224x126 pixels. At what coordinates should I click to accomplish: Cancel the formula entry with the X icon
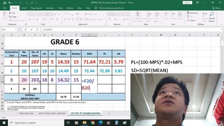(x=26, y=29)
